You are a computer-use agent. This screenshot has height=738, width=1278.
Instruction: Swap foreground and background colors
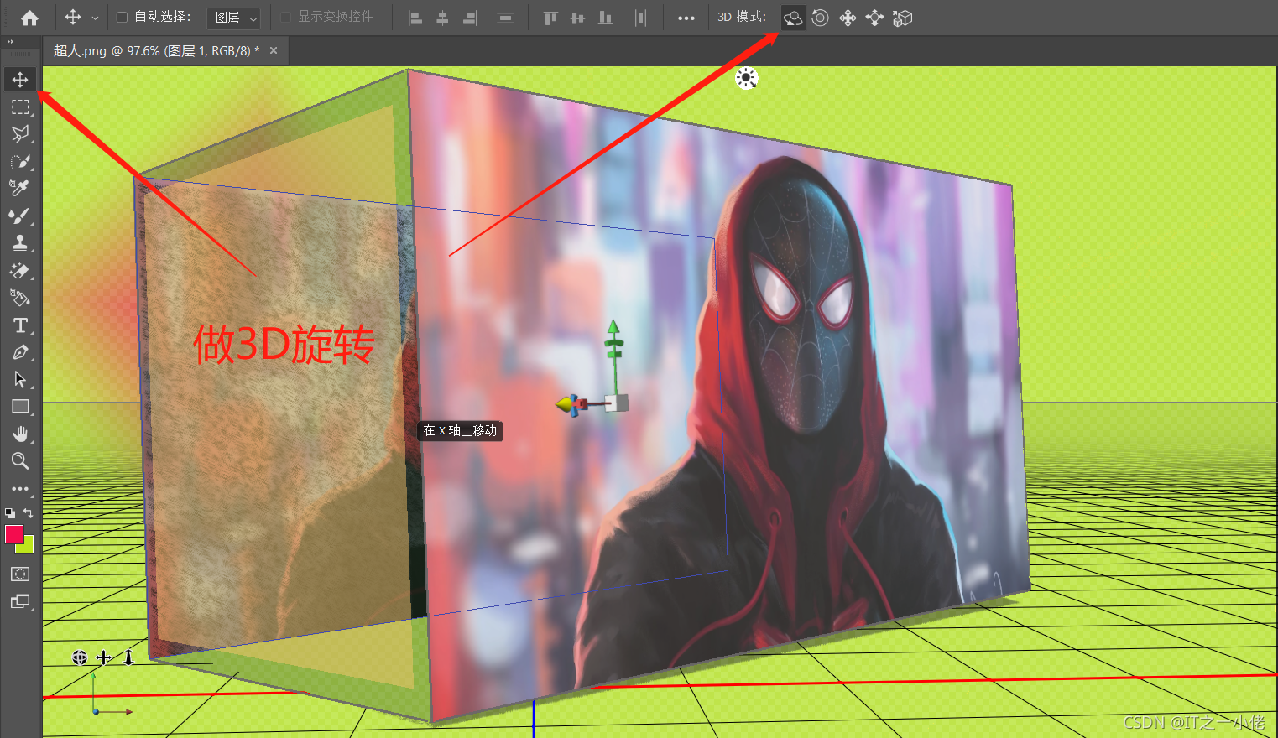pos(28,512)
